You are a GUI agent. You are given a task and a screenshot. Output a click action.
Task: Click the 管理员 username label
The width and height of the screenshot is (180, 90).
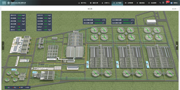[x=175, y=3]
